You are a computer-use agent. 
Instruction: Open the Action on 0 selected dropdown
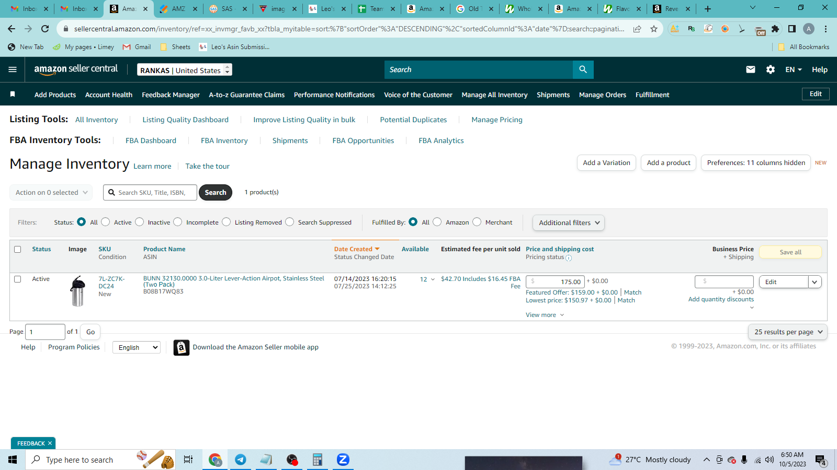51,193
